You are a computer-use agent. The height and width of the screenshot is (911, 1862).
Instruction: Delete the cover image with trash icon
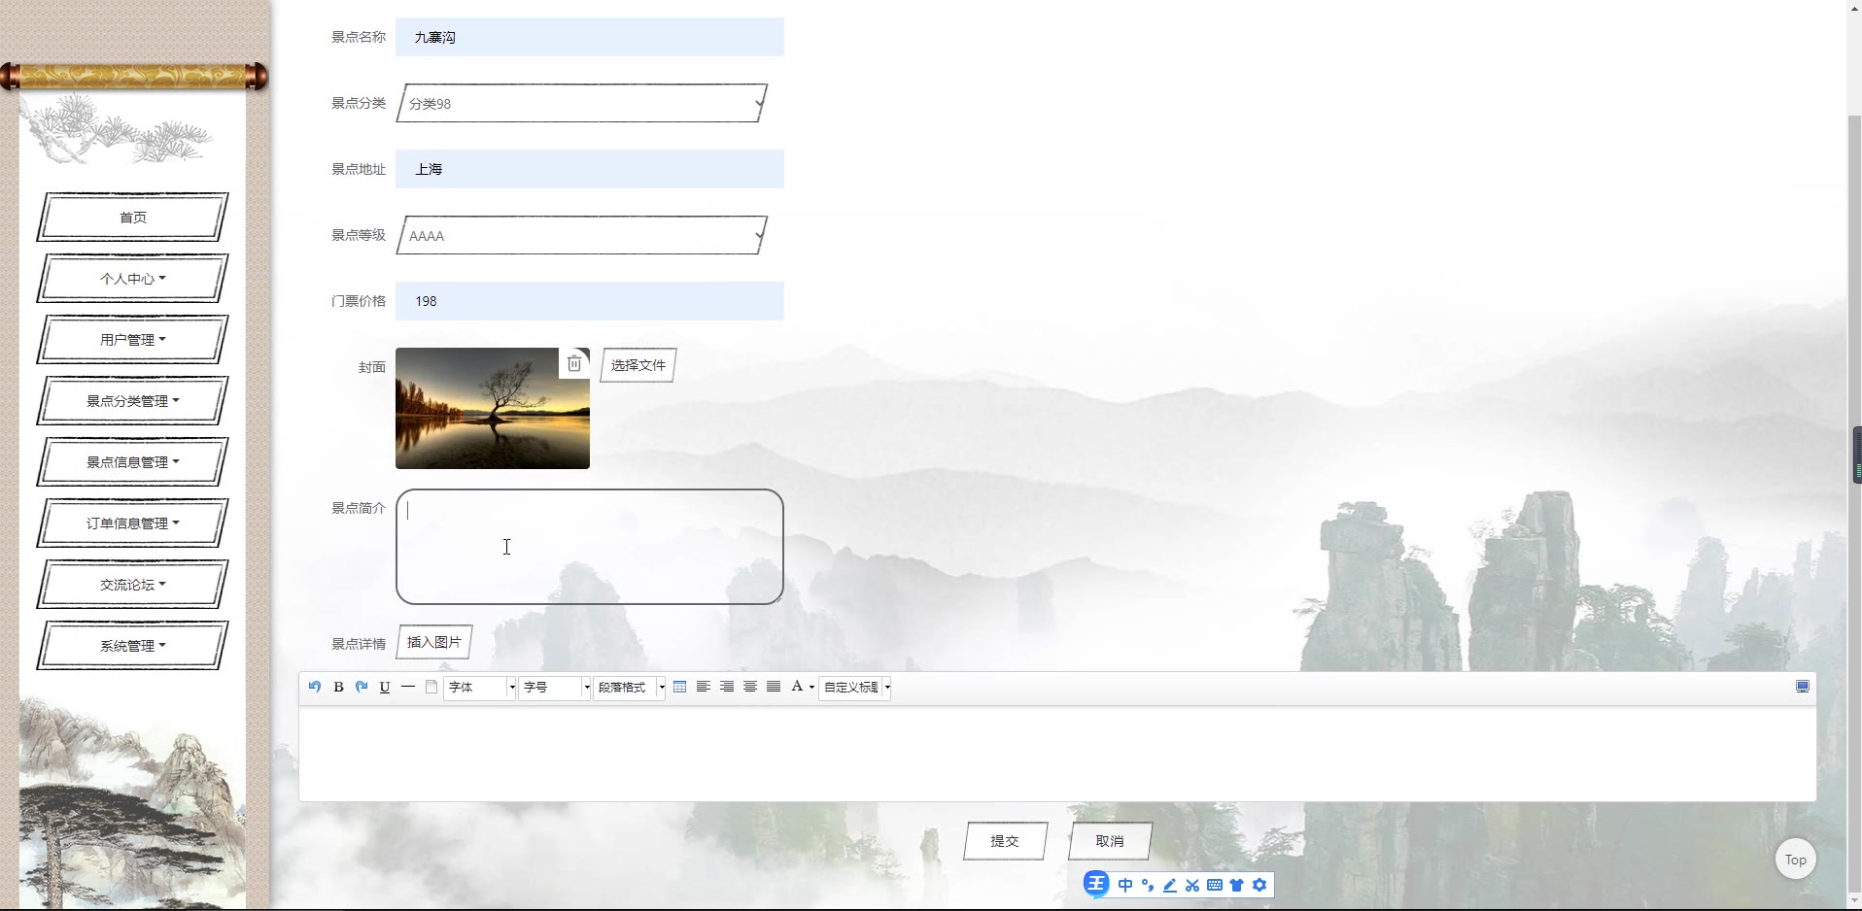pos(574,363)
